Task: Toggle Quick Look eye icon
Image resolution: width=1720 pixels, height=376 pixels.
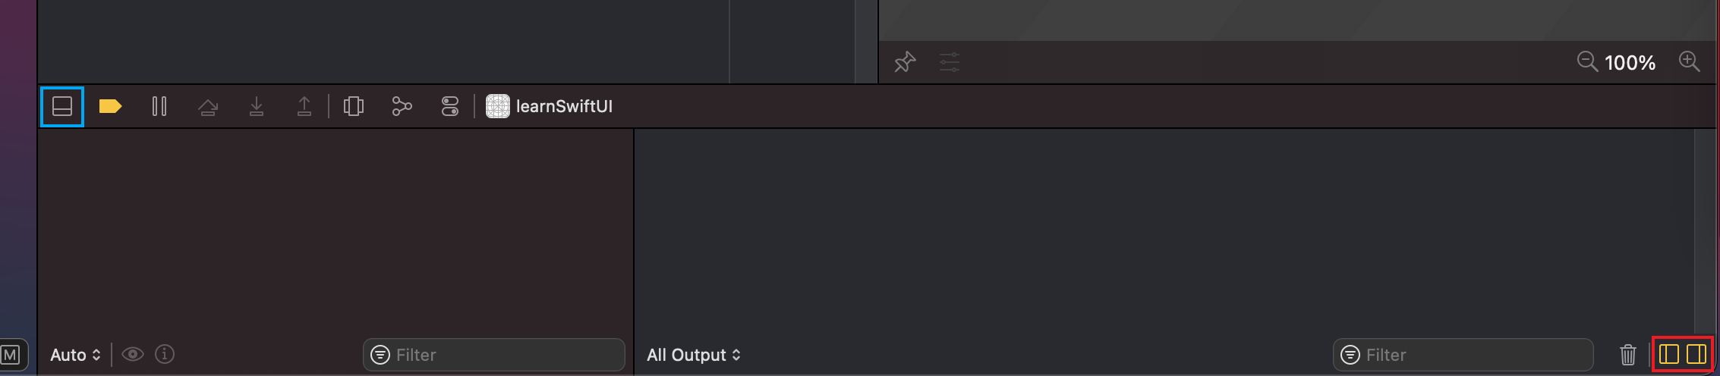Action: [133, 354]
